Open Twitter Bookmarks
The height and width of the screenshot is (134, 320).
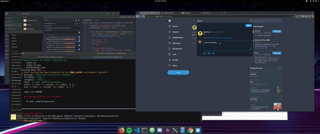point(175,49)
